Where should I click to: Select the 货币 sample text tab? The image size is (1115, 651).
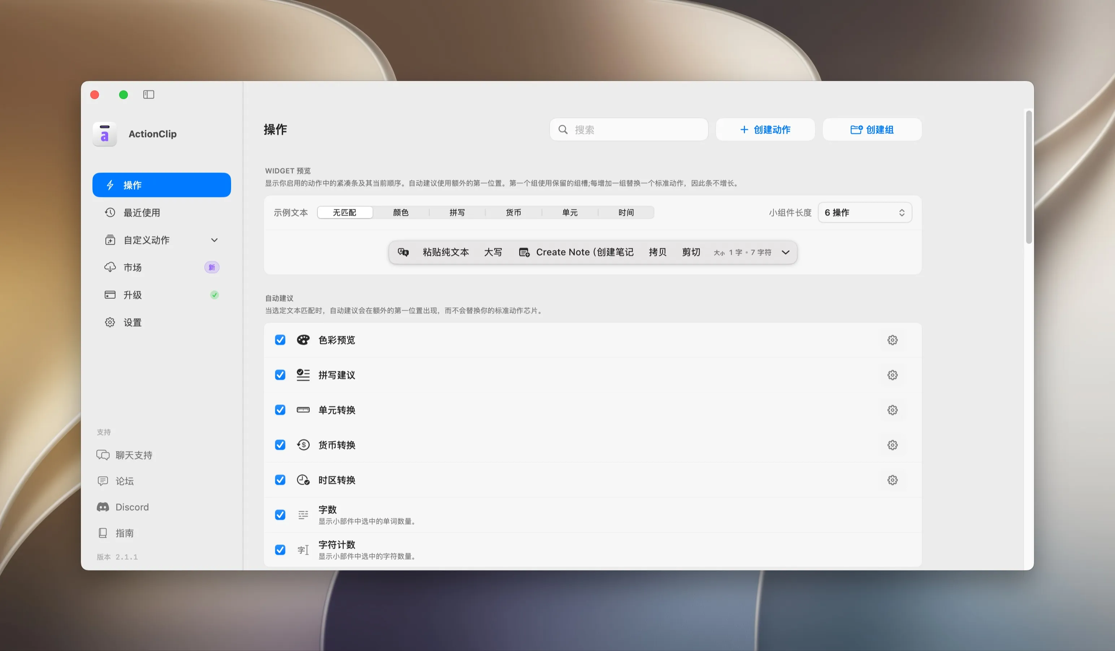(x=513, y=213)
